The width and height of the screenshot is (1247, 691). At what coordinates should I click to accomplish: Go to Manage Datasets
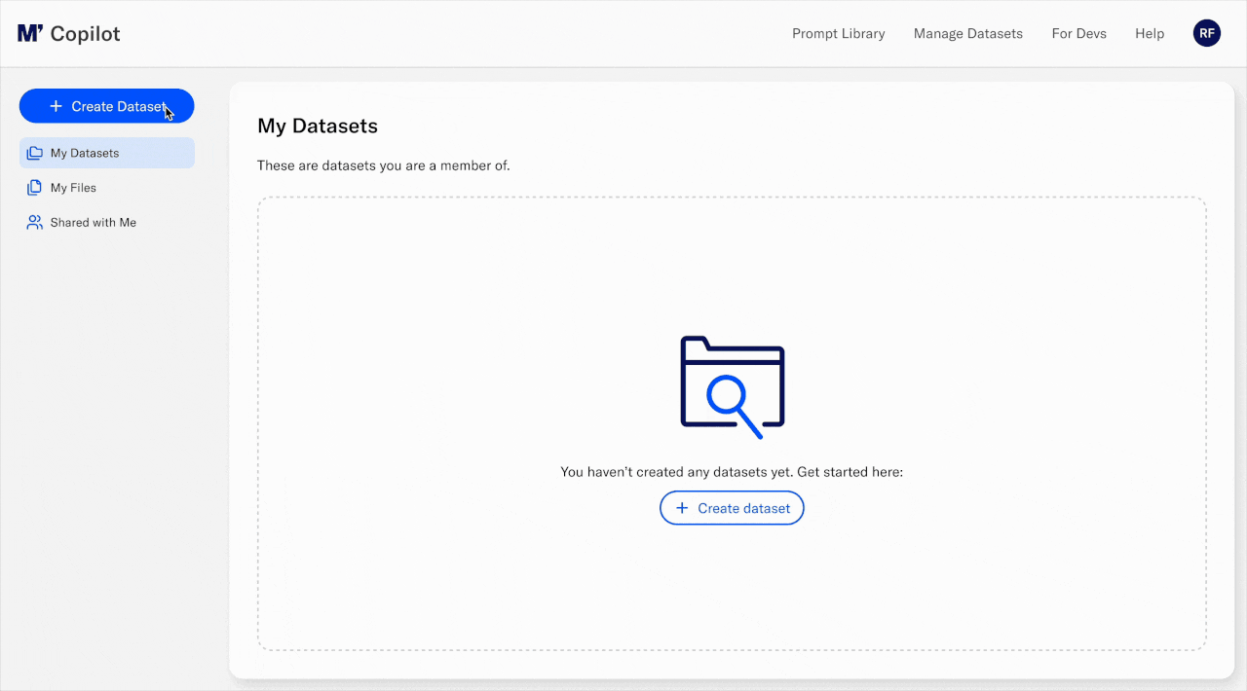click(967, 33)
